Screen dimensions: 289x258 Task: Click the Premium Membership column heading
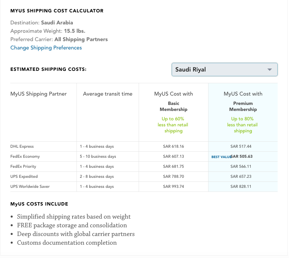243,106
